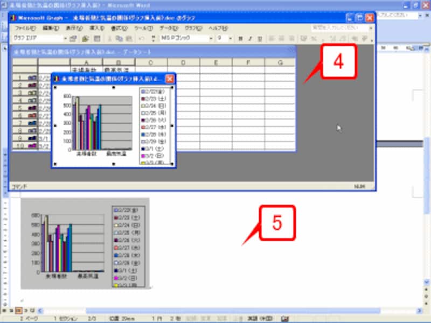The image size is (431, 323).
Task: Open the ヘルプ menu
Action: (218, 29)
